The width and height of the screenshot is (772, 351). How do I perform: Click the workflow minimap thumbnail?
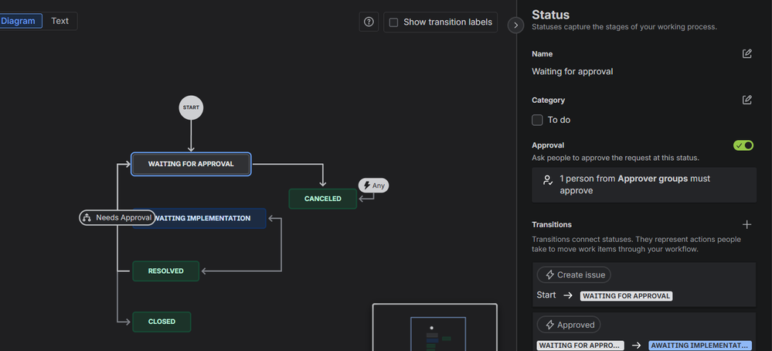(x=435, y=327)
